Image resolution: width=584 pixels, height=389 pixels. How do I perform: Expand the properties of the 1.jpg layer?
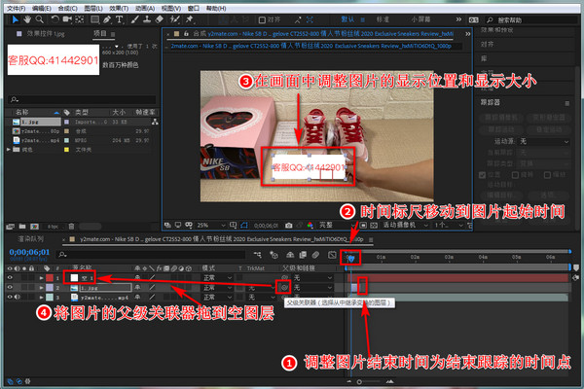pos(41,288)
